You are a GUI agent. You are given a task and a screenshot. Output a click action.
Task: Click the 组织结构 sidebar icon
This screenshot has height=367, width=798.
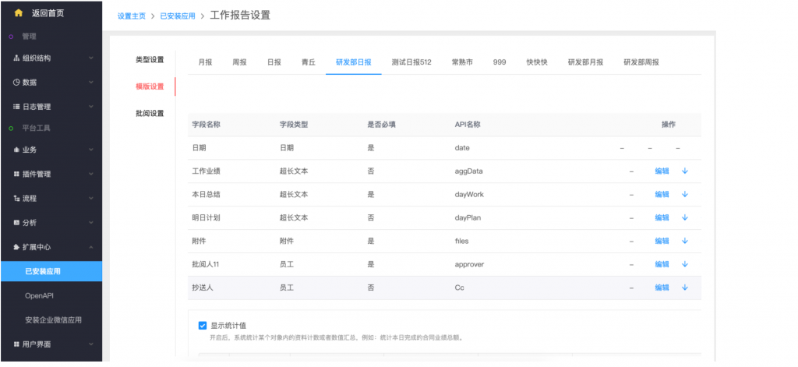pyautogui.click(x=16, y=58)
